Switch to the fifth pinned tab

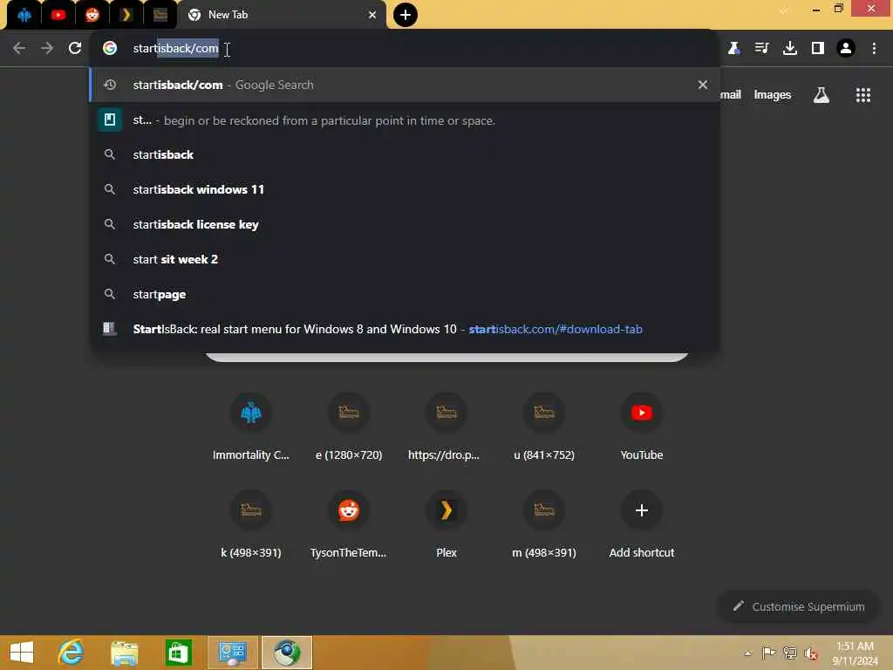pyautogui.click(x=160, y=15)
